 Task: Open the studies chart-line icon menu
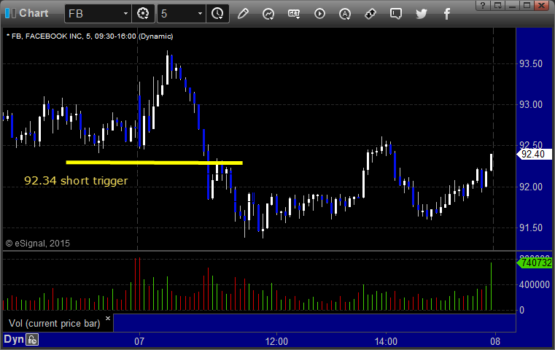point(268,14)
